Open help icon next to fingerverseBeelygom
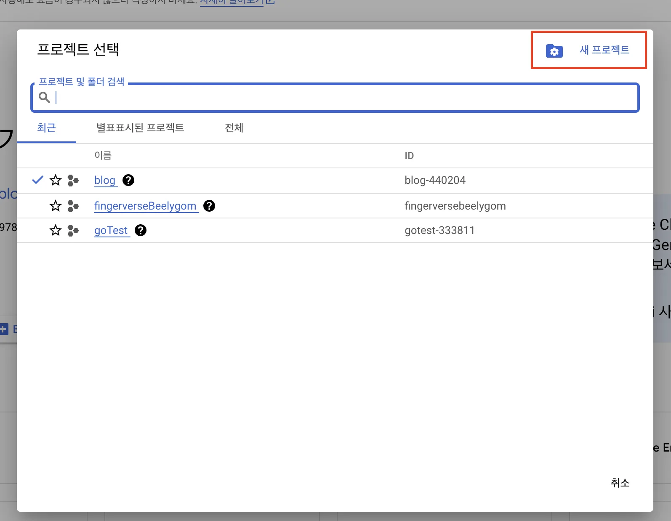Screen dimensions: 671x521 209,206
